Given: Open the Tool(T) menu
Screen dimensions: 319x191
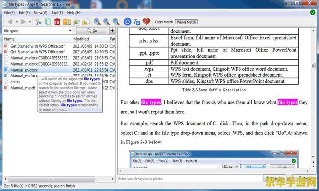Looking at the screenshot, I should (x=57, y=13).
